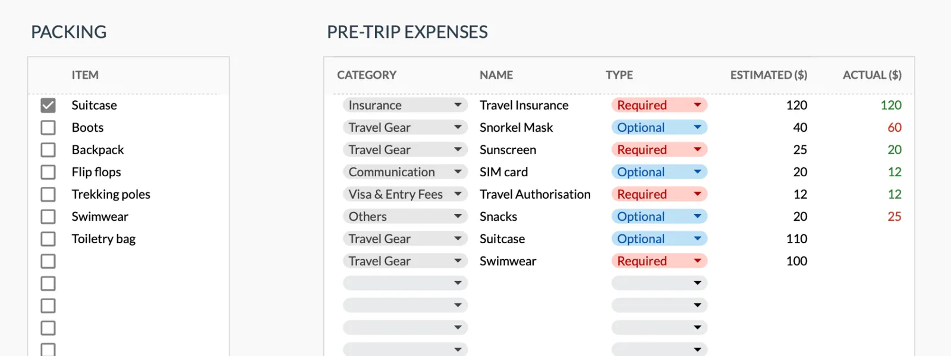951x356 pixels.
Task: Select the estimated cost cell for Suitcase
Action: [x=796, y=239]
